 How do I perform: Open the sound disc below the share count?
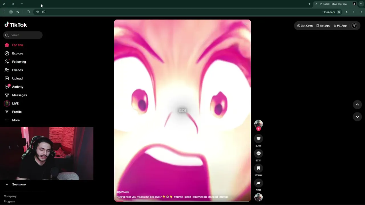pos(258,197)
